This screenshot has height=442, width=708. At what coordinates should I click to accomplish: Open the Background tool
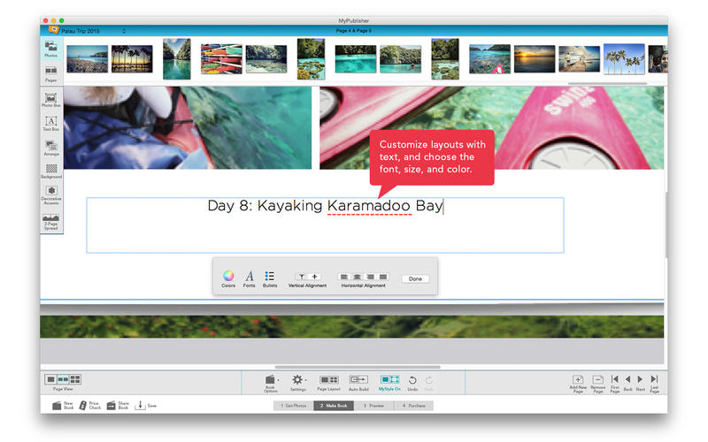(50, 170)
